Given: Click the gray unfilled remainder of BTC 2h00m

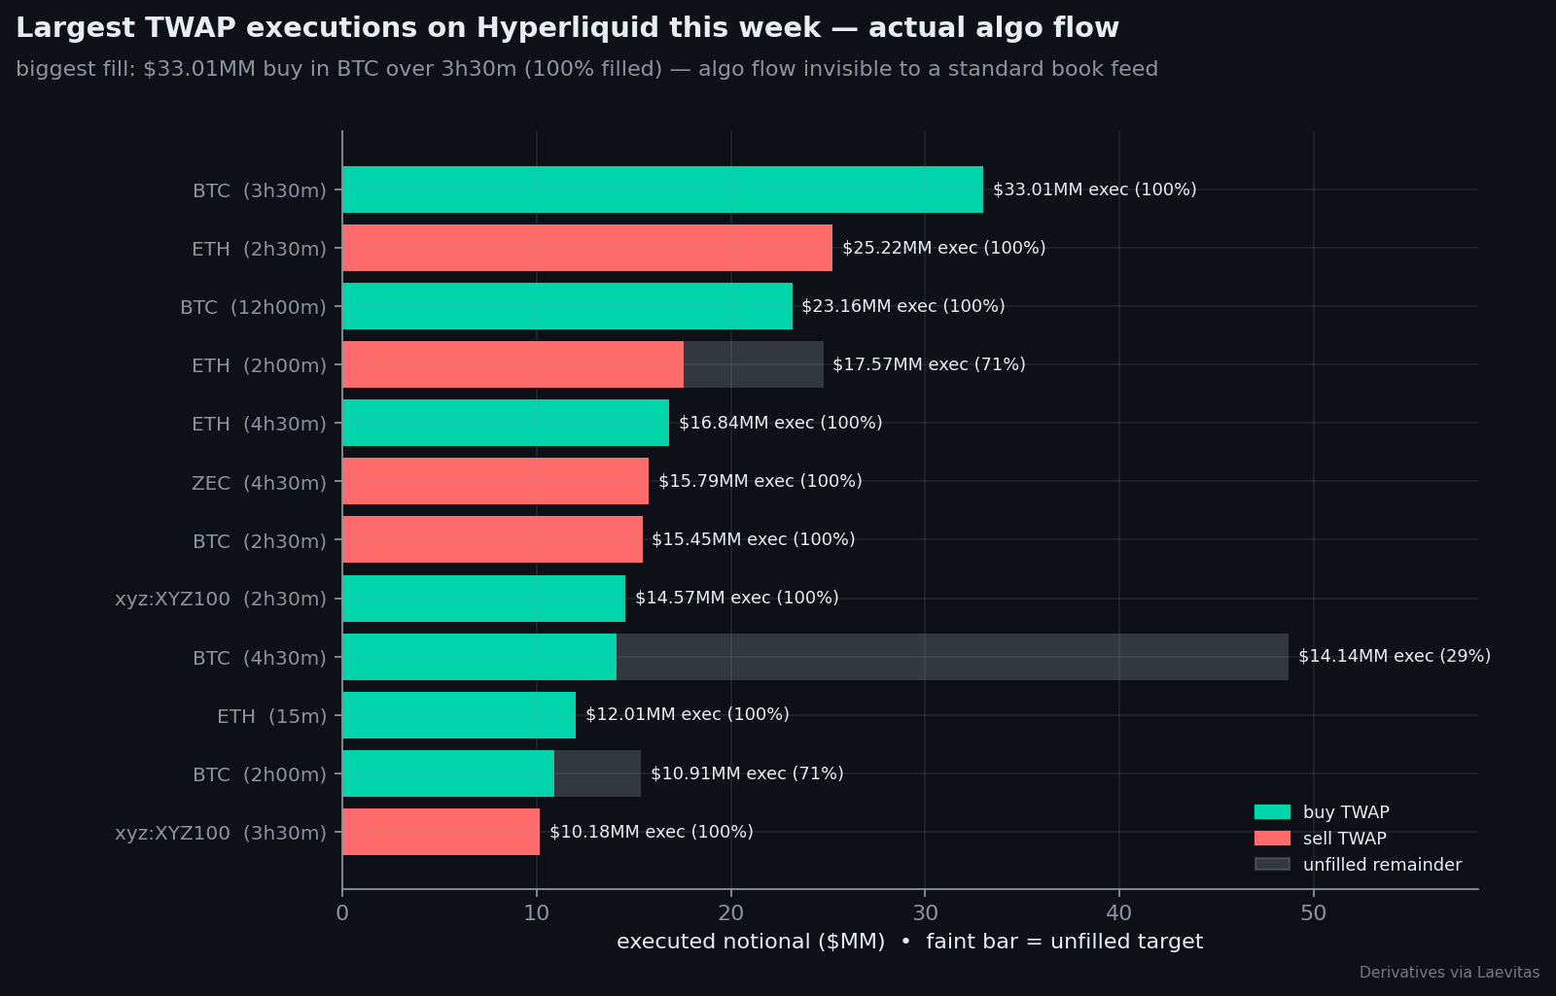Looking at the screenshot, I should (x=597, y=773).
